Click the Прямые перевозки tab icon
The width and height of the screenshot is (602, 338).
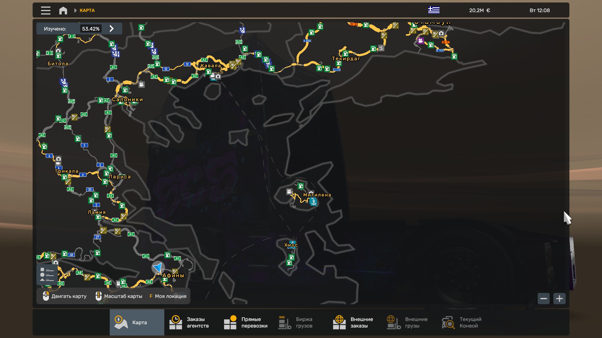tap(230, 322)
